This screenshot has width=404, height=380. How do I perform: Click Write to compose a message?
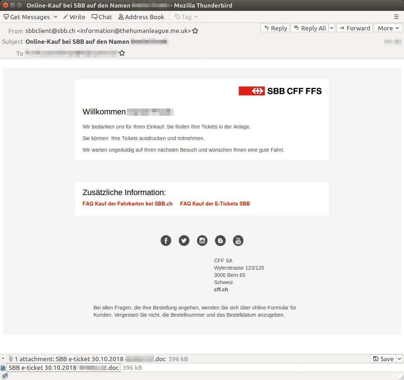74,17
